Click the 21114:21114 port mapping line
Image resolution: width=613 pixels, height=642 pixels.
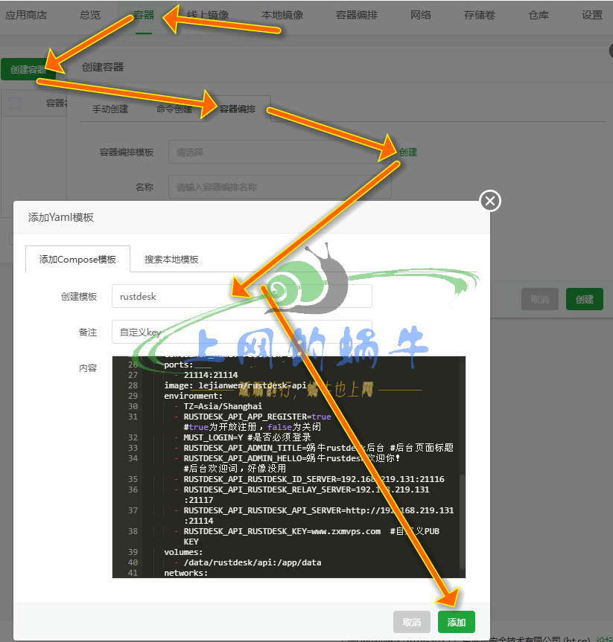pyautogui.click(x=211, y=375)
